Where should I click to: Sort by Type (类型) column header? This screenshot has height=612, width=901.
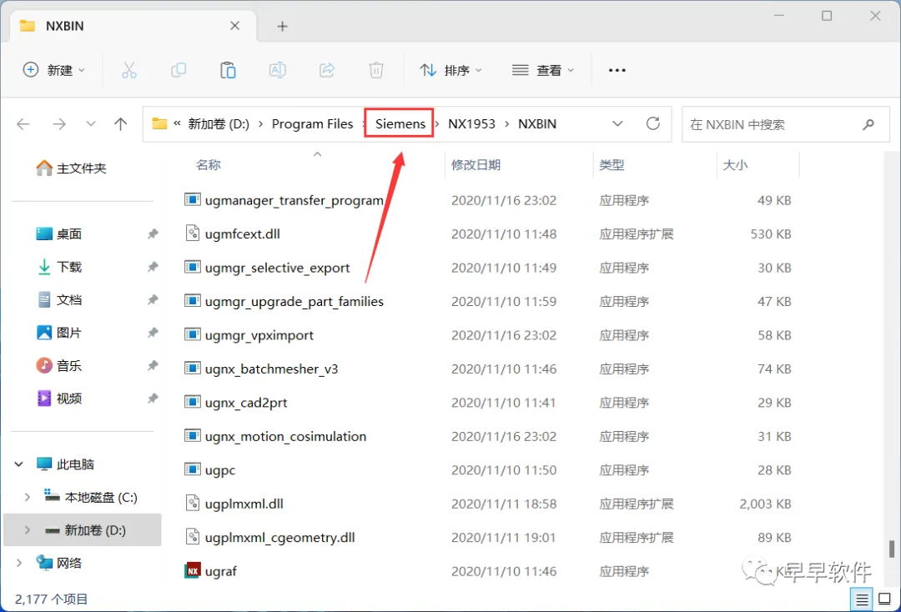click(x=612, y=165)
